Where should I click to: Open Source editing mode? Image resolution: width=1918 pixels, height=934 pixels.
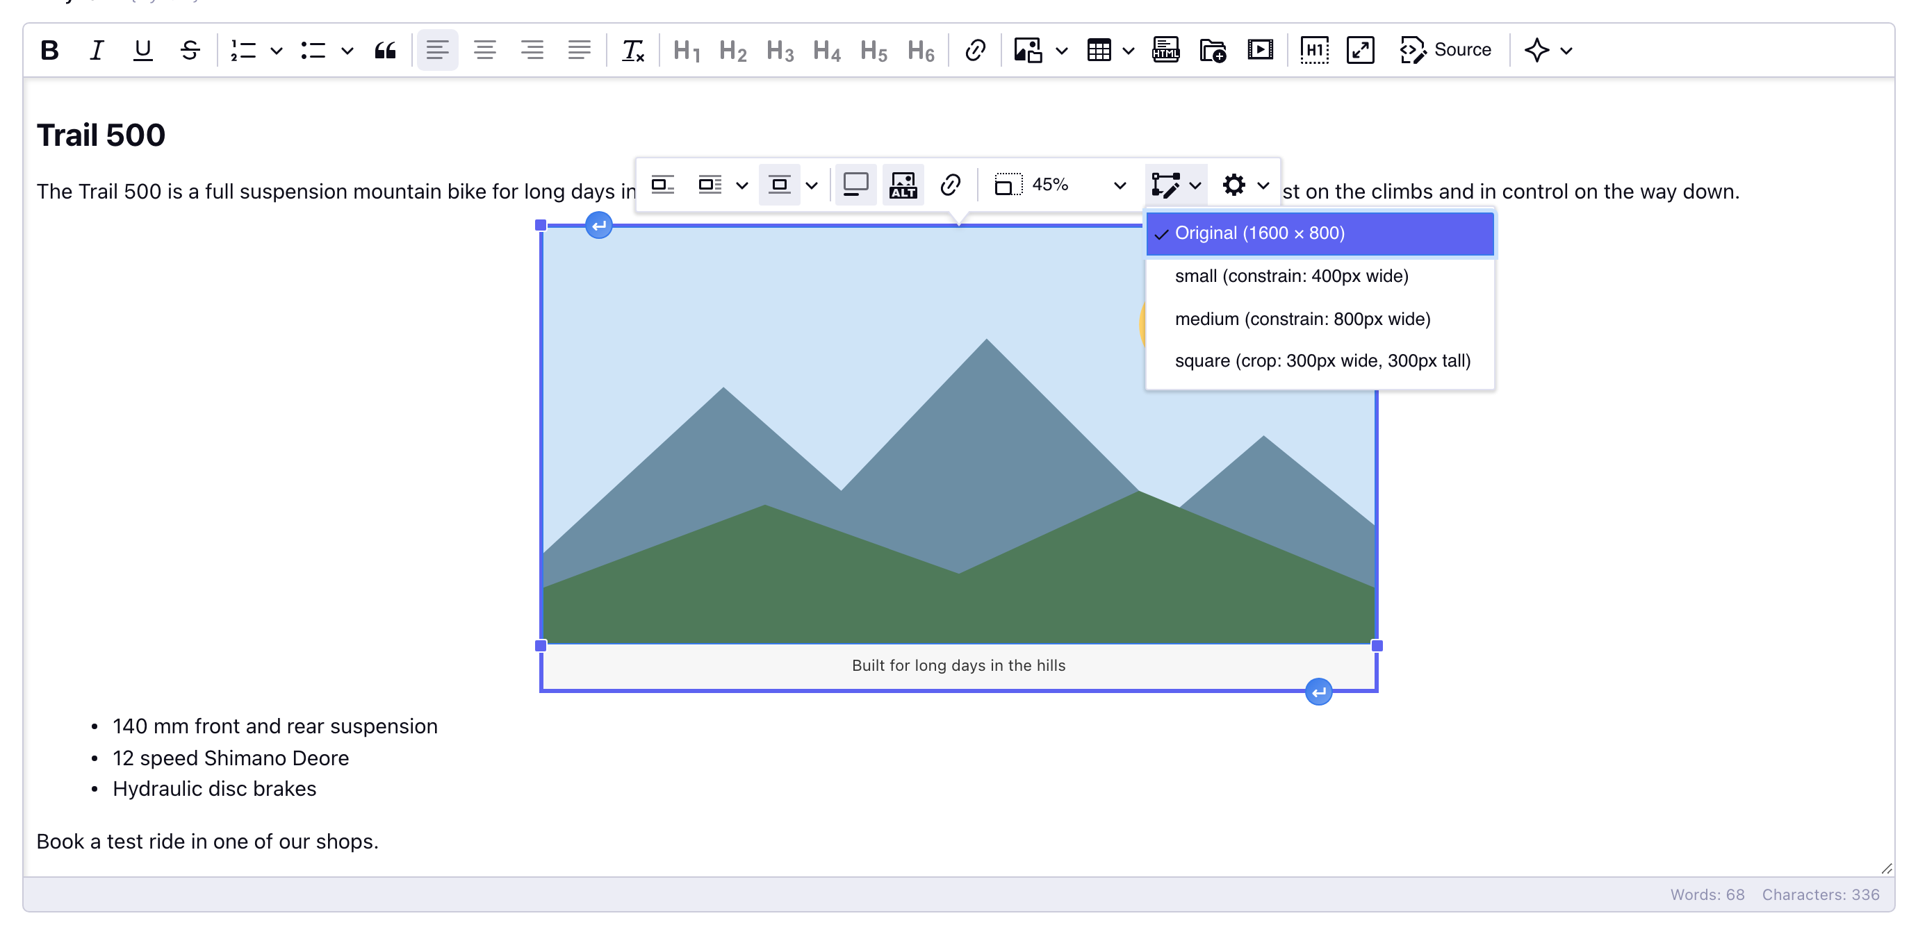1445,51
